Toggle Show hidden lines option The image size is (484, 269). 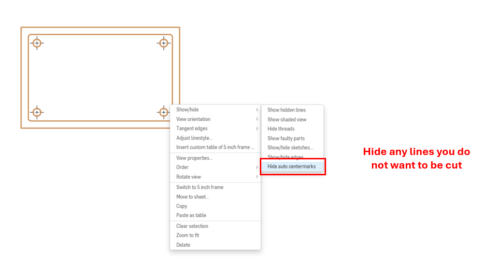pyautogui.click(x=286, y=110)
